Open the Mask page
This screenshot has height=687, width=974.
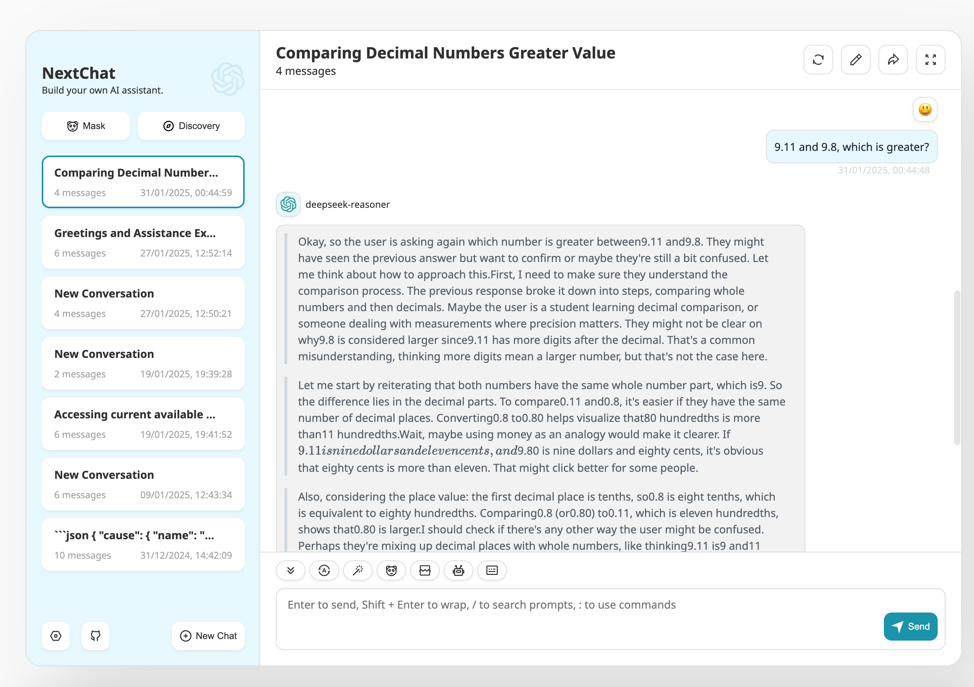coord(86,126)
